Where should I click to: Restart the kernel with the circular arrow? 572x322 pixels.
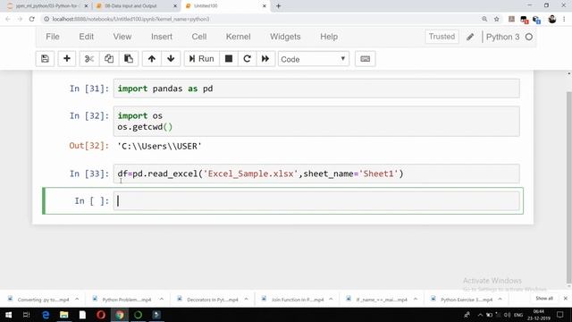pyautogui.click(x=247, y=59)
